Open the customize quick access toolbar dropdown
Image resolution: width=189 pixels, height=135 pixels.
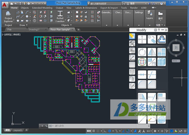tap(45, 3)
